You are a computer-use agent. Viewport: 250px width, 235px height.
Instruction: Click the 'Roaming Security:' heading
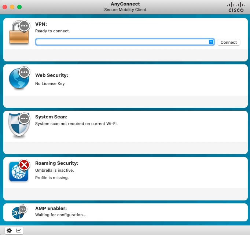click(x=57, y=163)
